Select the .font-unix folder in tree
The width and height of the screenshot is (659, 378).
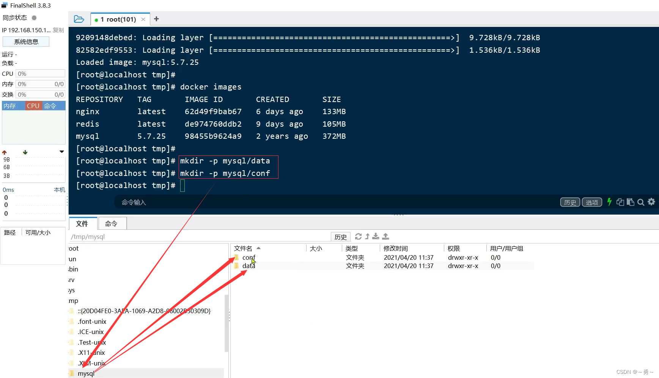point(92,322)
